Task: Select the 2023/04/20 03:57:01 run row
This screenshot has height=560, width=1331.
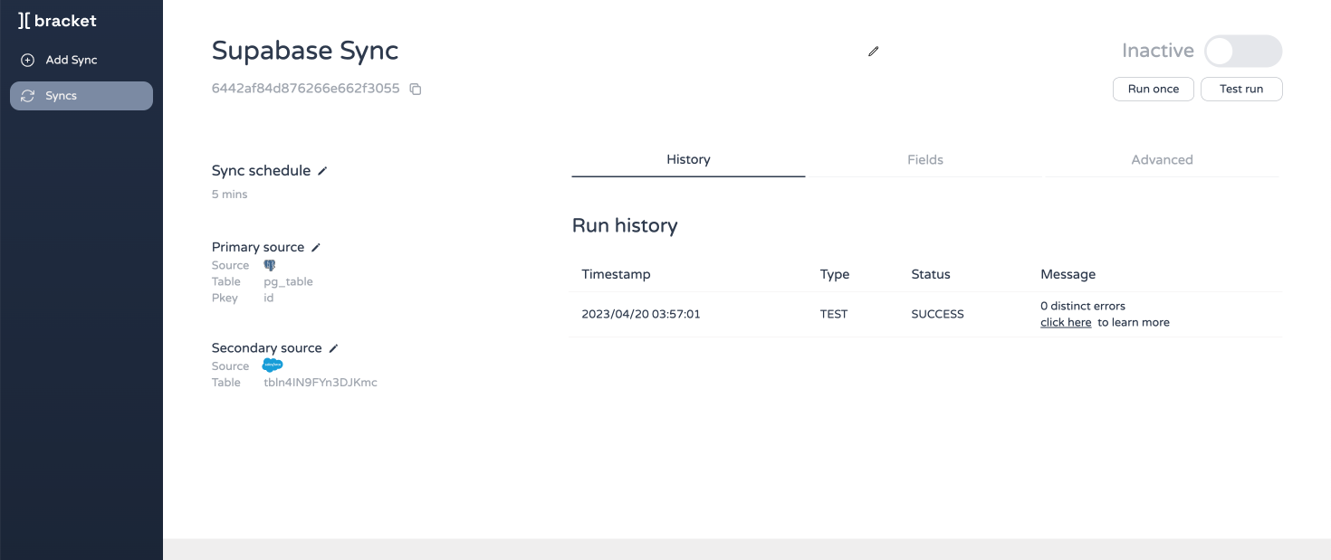Action: coord(640,314)
